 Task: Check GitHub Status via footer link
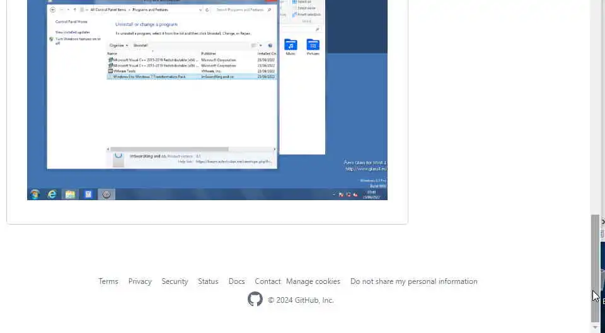[x=208, y=281]
